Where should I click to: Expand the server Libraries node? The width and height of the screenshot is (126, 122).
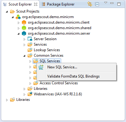(24, 89)
